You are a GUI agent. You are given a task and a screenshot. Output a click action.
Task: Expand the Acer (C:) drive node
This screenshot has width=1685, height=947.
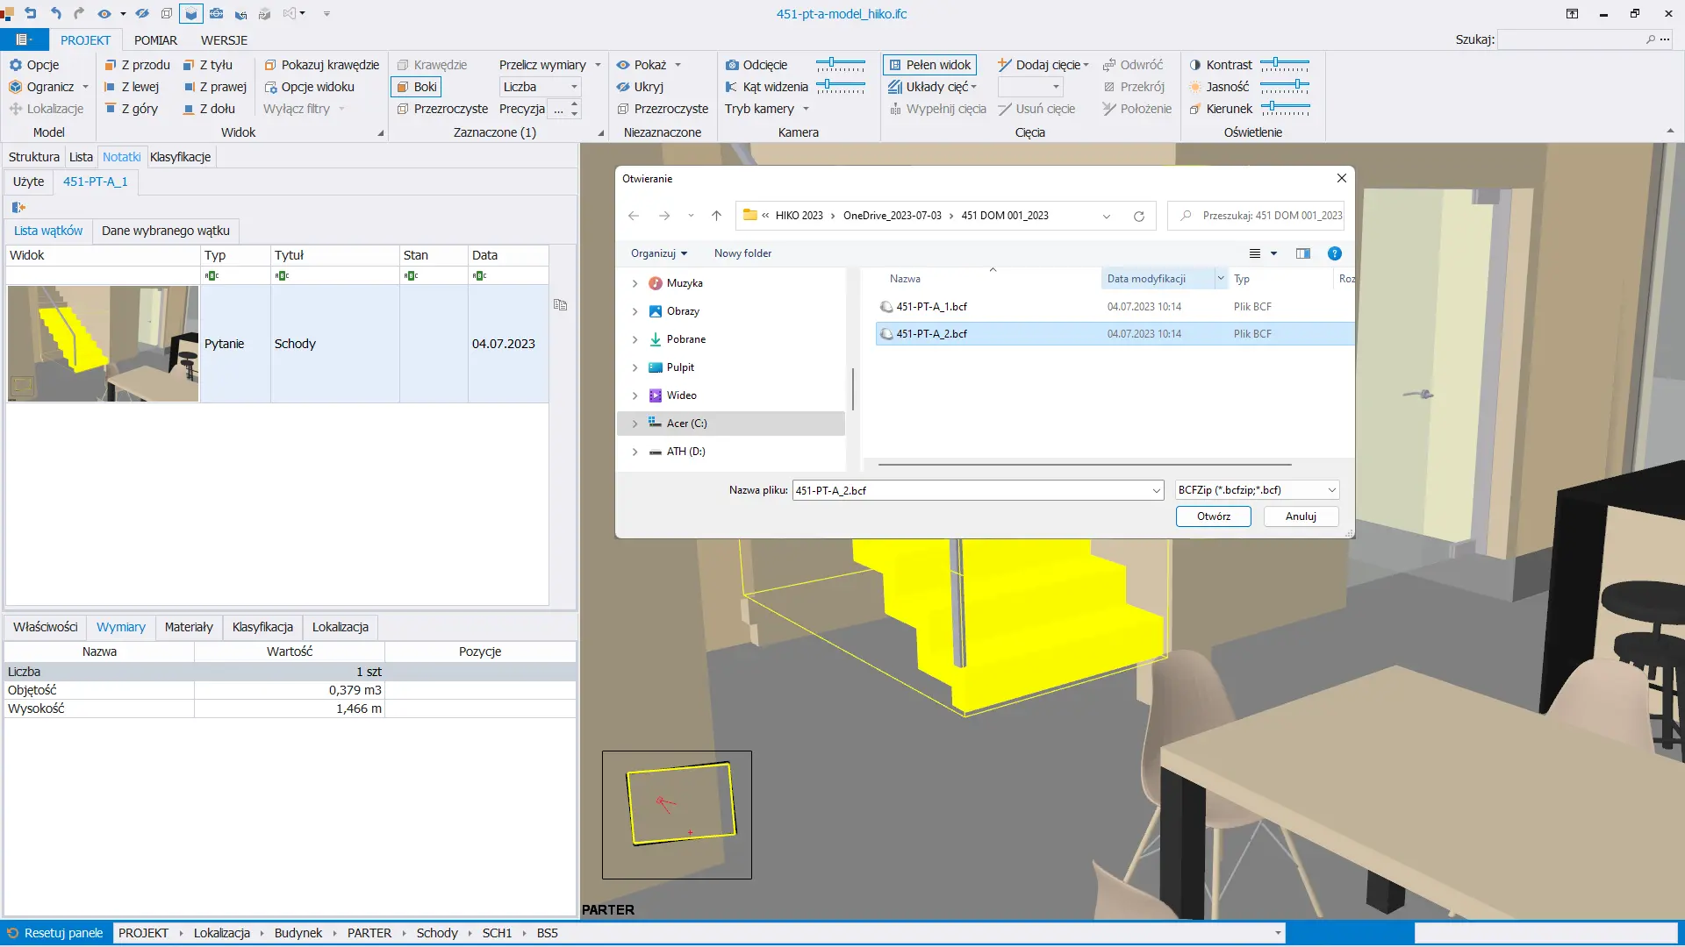point(635,424)
